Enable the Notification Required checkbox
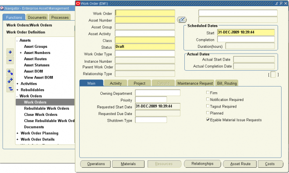The image size is (289, 173). click(208, 99)
